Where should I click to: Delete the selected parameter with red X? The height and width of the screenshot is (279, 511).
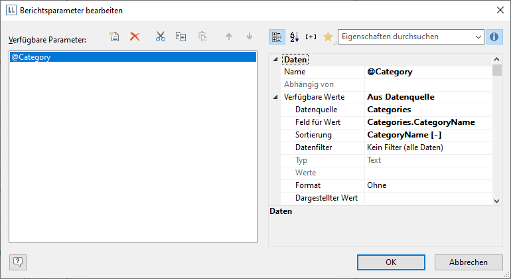[x=135, y=37]
